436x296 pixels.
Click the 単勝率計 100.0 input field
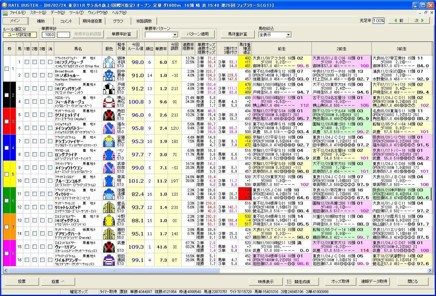pos(48,35)
